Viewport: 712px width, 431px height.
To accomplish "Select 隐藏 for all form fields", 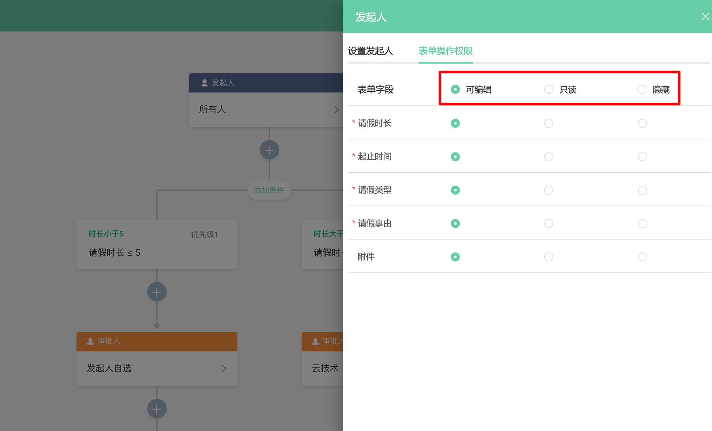I will tap(642, 89).
